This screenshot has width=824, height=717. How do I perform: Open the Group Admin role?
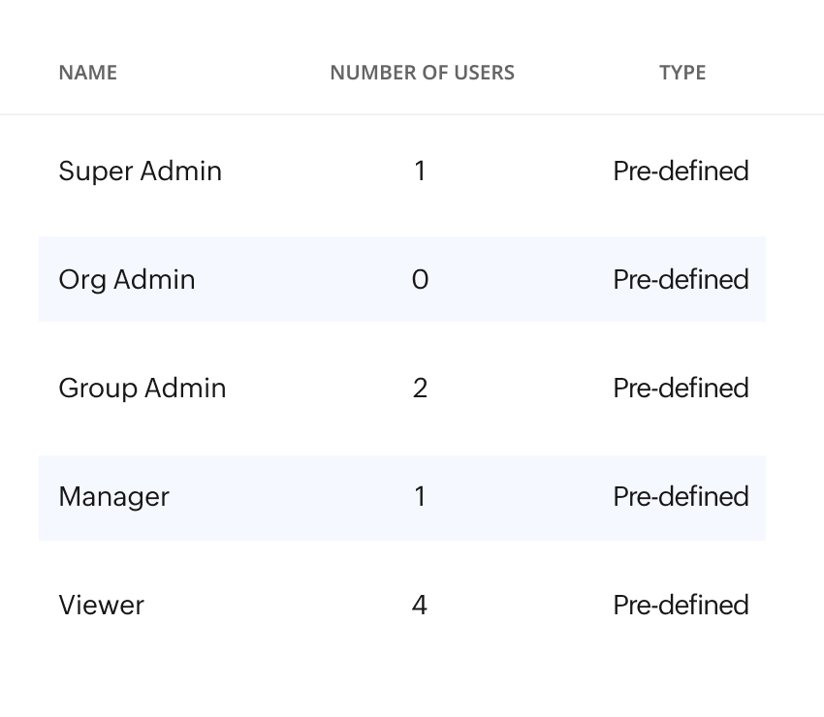[x=142, y=389]
